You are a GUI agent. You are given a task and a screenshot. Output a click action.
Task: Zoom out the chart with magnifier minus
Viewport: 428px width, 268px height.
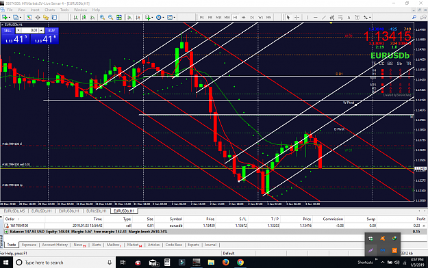[x=110, y=18]
